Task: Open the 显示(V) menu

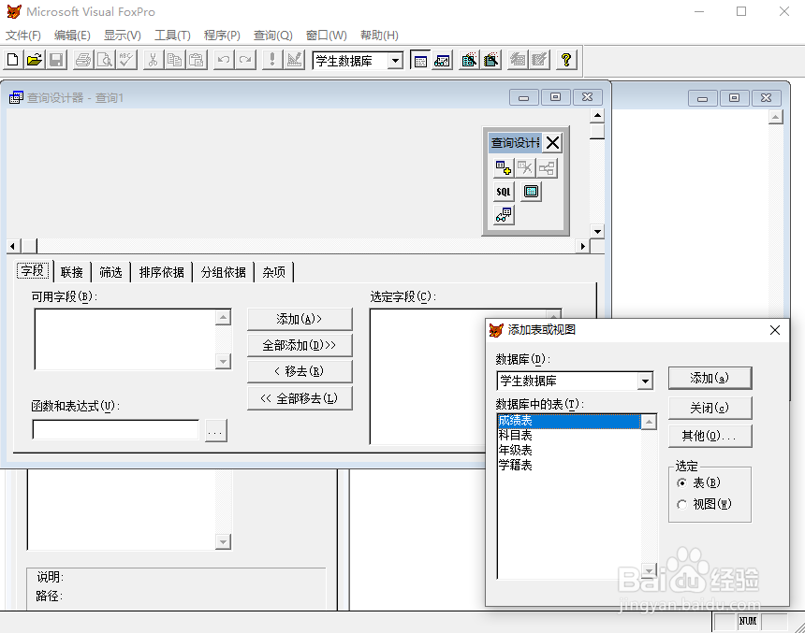Action: 123,36
